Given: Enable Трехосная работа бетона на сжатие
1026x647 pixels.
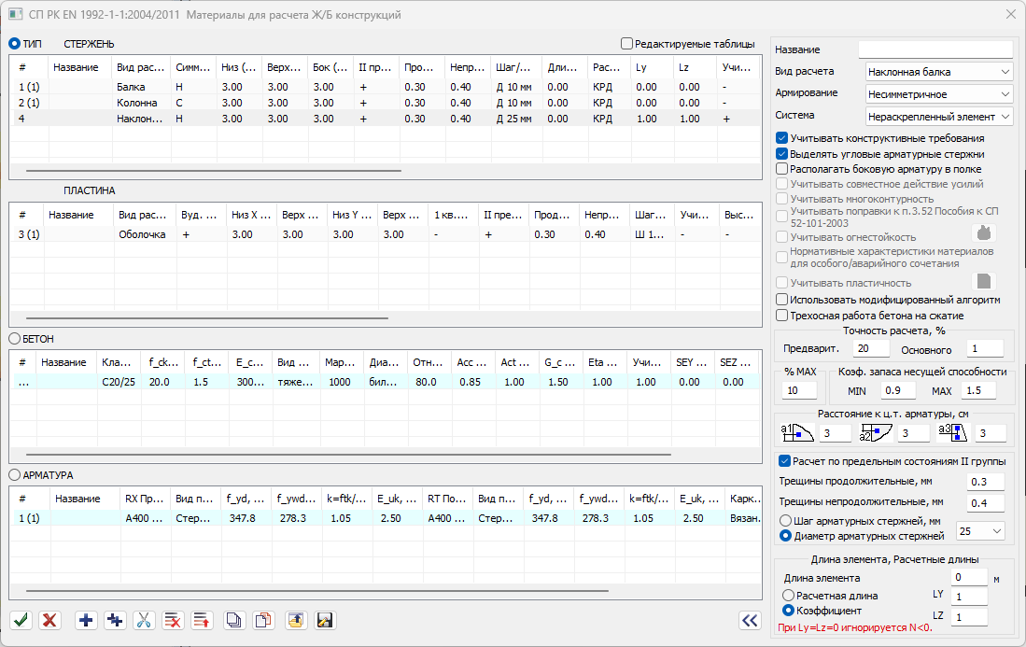Looking at the screenshot, I should click(x=782, y=316).
